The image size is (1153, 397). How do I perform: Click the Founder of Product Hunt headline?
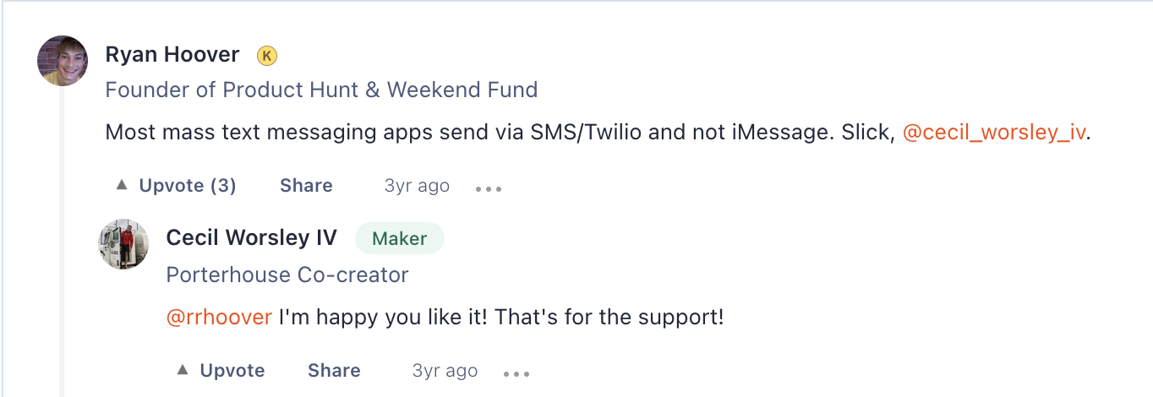tap(321, 90)
